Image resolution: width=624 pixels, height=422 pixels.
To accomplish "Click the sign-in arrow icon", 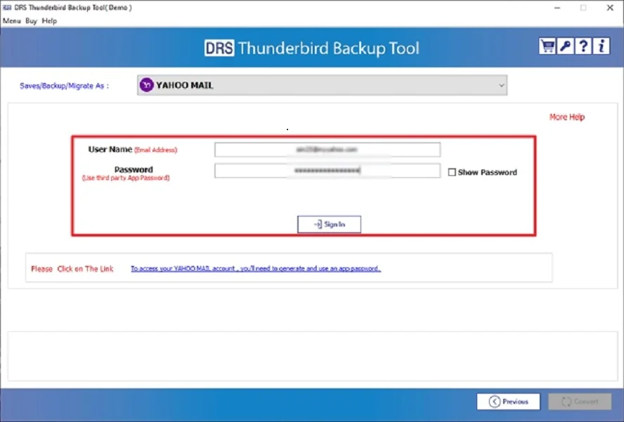I will (x=320, y=224).
